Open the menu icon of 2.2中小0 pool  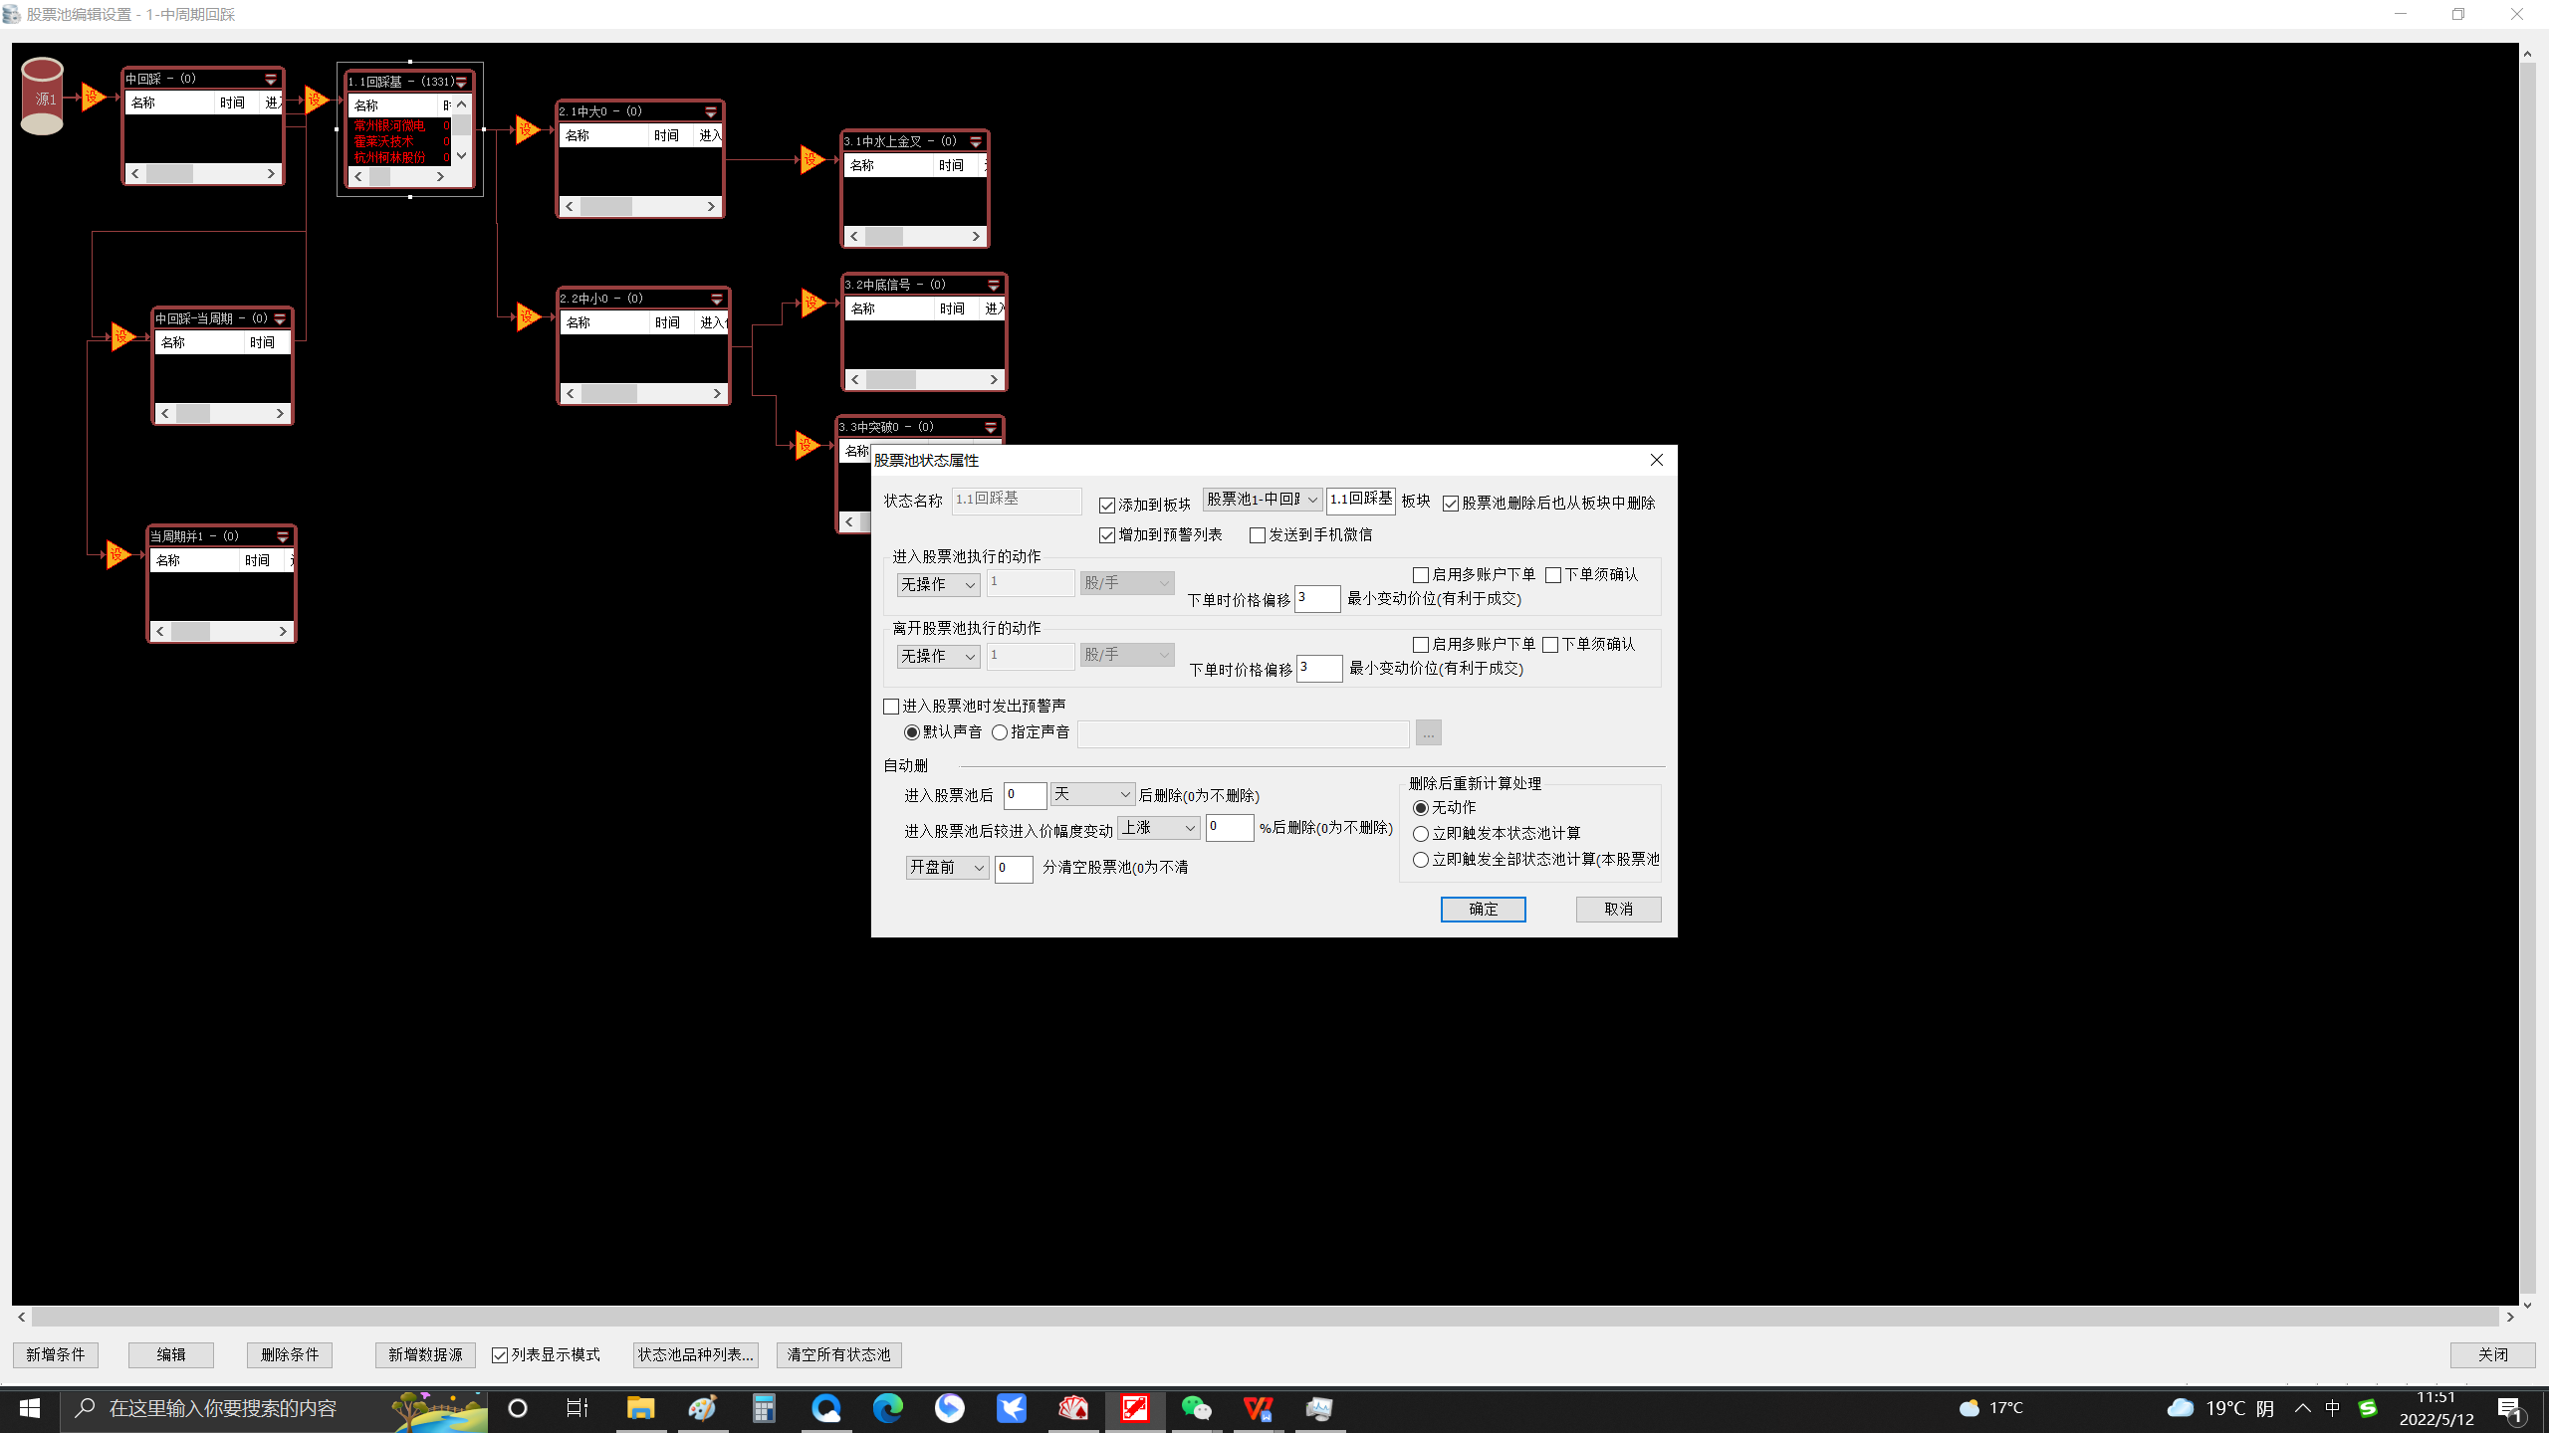717,299
